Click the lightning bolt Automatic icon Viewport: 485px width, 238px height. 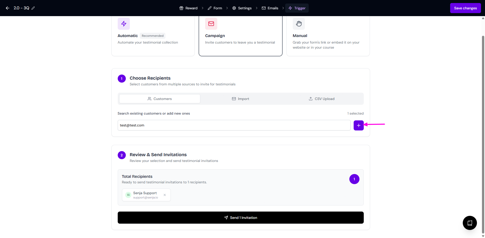[x=124, y=24]
